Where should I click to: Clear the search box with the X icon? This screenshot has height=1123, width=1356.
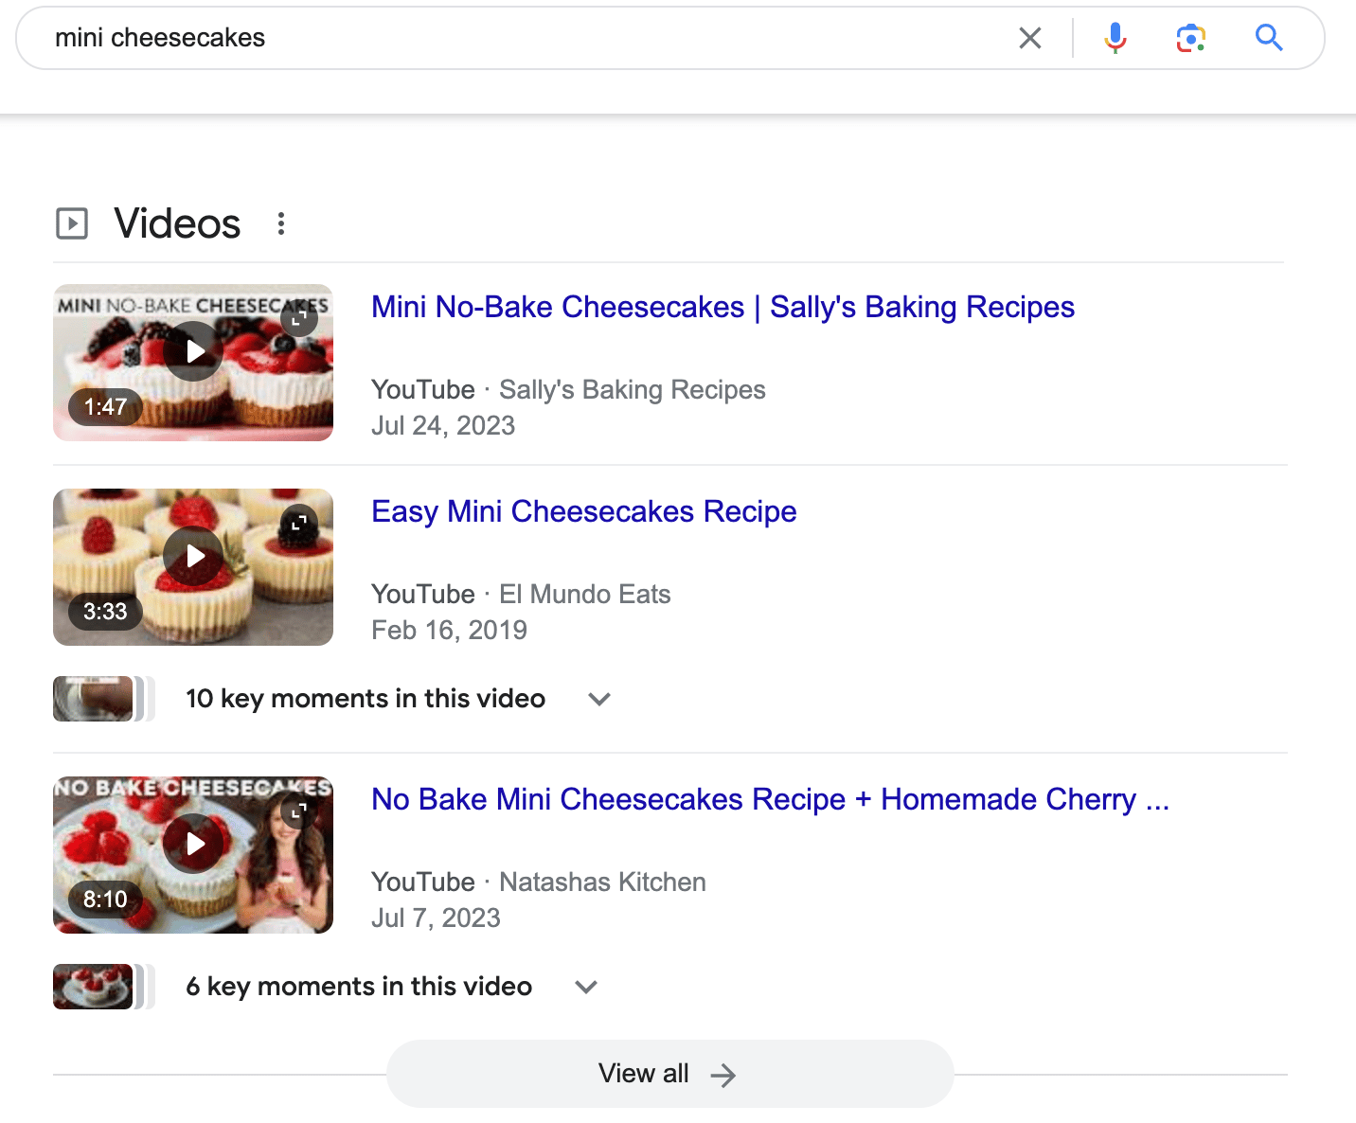(x=1029, y=38)
